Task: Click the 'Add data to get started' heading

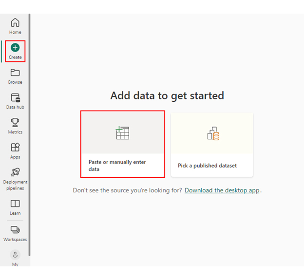Action: [167, 96]
